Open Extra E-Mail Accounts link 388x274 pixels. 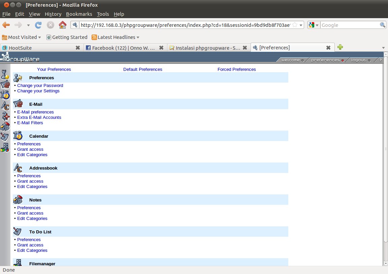[39, 118]
